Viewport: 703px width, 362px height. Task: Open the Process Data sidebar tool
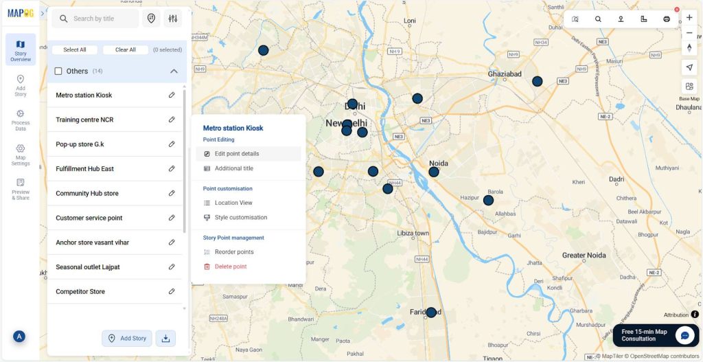click(21, 120)
